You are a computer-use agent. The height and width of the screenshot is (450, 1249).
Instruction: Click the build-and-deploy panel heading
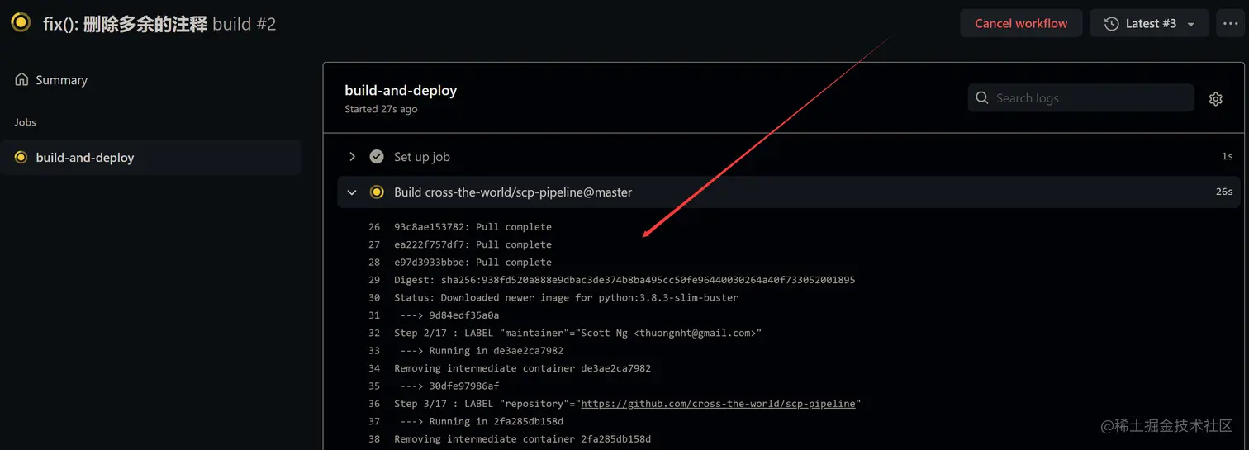(401, 90)
